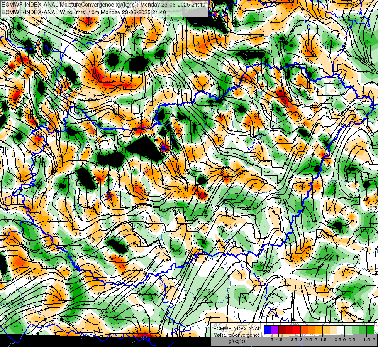Click the '-4' legend tick label

[x=286, y=340]
